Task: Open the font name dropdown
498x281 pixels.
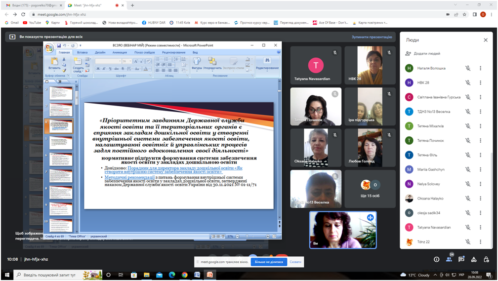Action: click(120, 61)
